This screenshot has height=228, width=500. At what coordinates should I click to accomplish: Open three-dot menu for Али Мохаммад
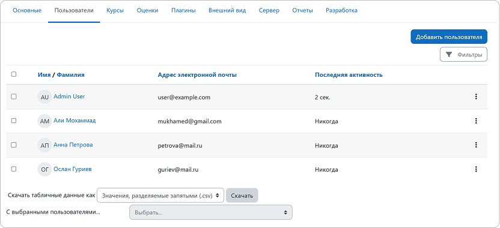(x=476, y=121)
